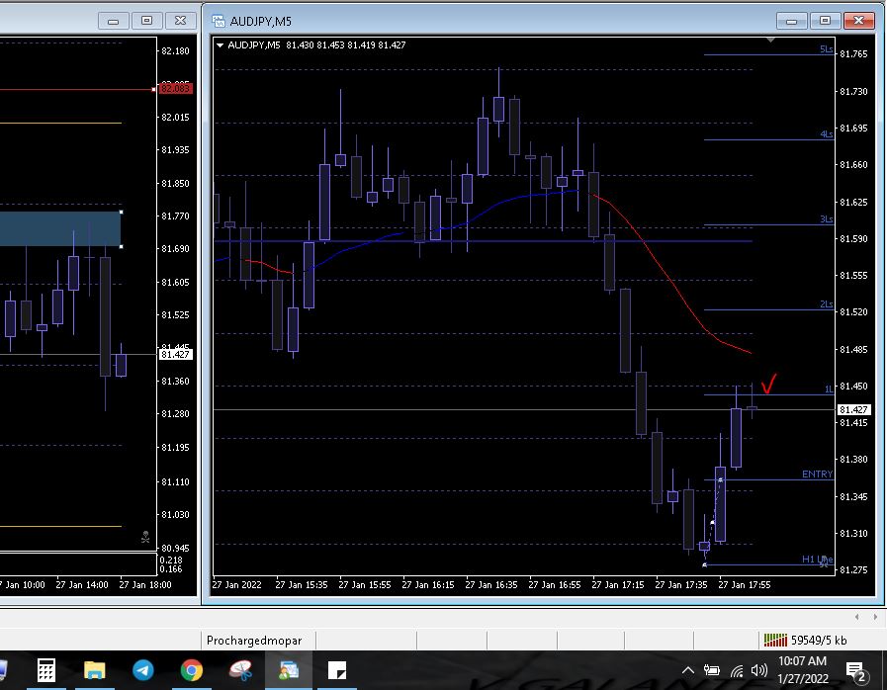Open File Explorer from the taskbar
This screenshot has width=887, height=690.
point(95,670)
